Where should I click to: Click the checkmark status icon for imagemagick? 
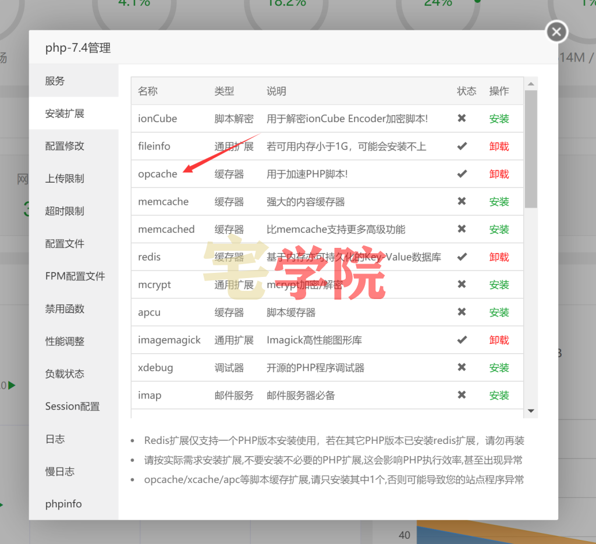pyautogui.click(x=462, y=340)
